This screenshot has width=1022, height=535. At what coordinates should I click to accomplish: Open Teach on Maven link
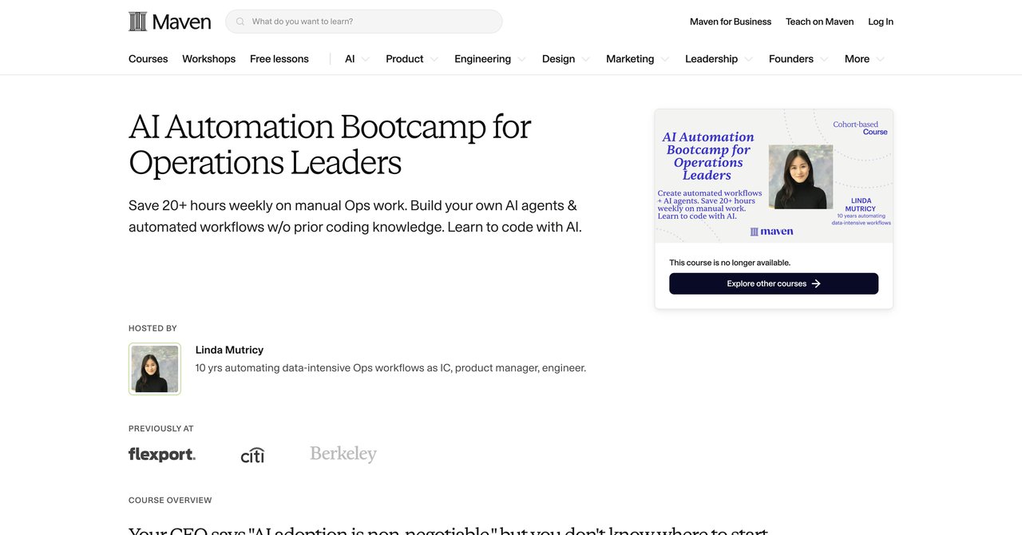[820, 22]
